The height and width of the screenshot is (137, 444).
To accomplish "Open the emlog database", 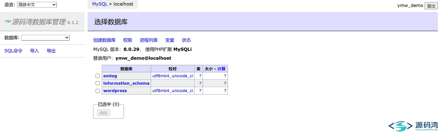I will coord(110,76).
